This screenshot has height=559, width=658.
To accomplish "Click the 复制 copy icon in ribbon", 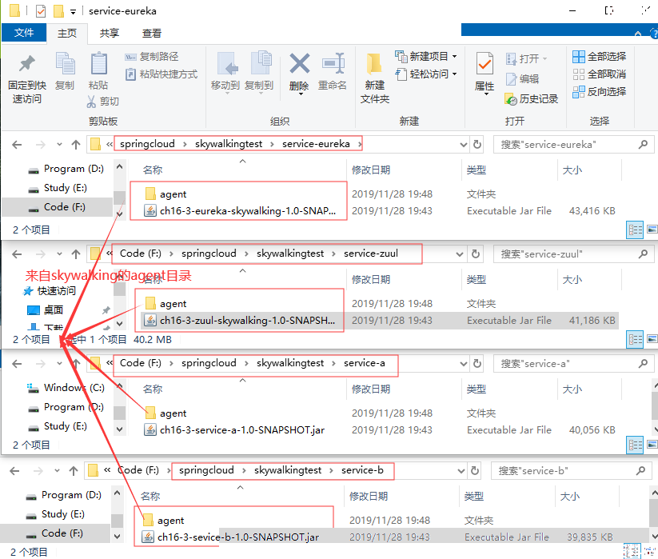I will click(x=65, y=63).
